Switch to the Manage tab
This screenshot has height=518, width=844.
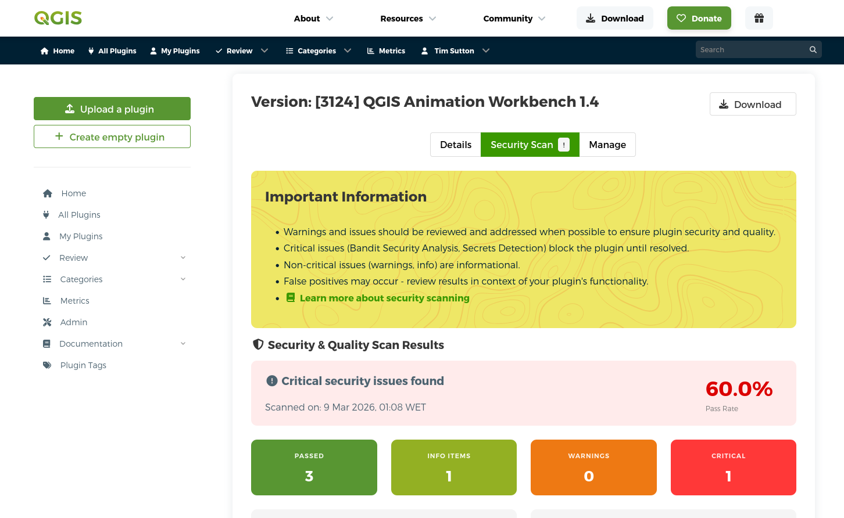(607, 145)
